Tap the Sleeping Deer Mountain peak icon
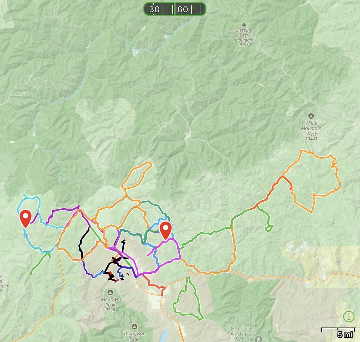 [244, 24]
